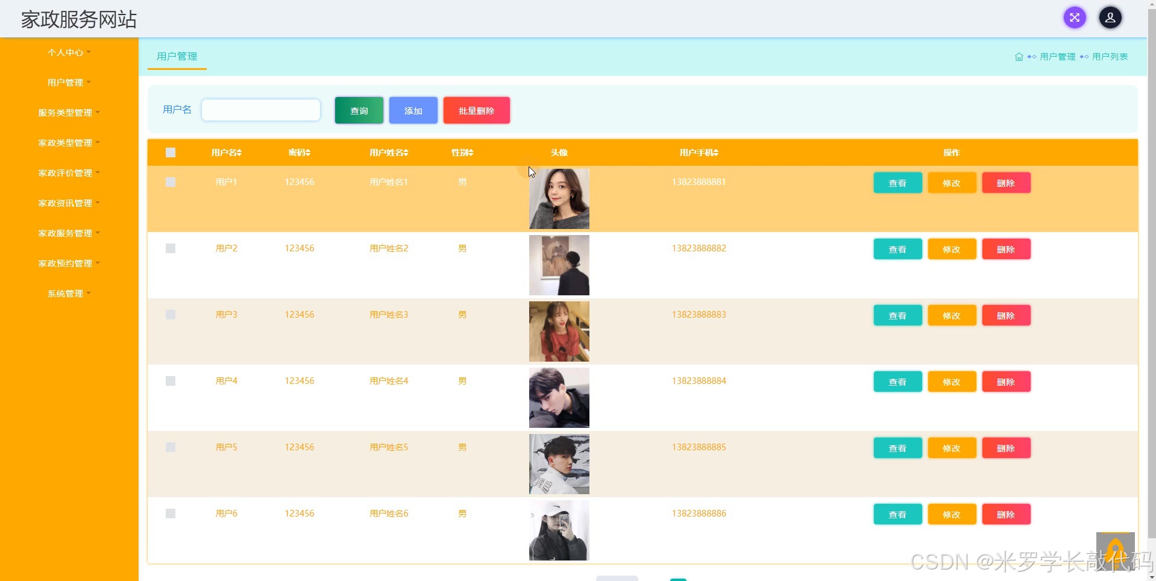
Task: Open avatar photo of 用户6
Action: (x=559, y=530)
